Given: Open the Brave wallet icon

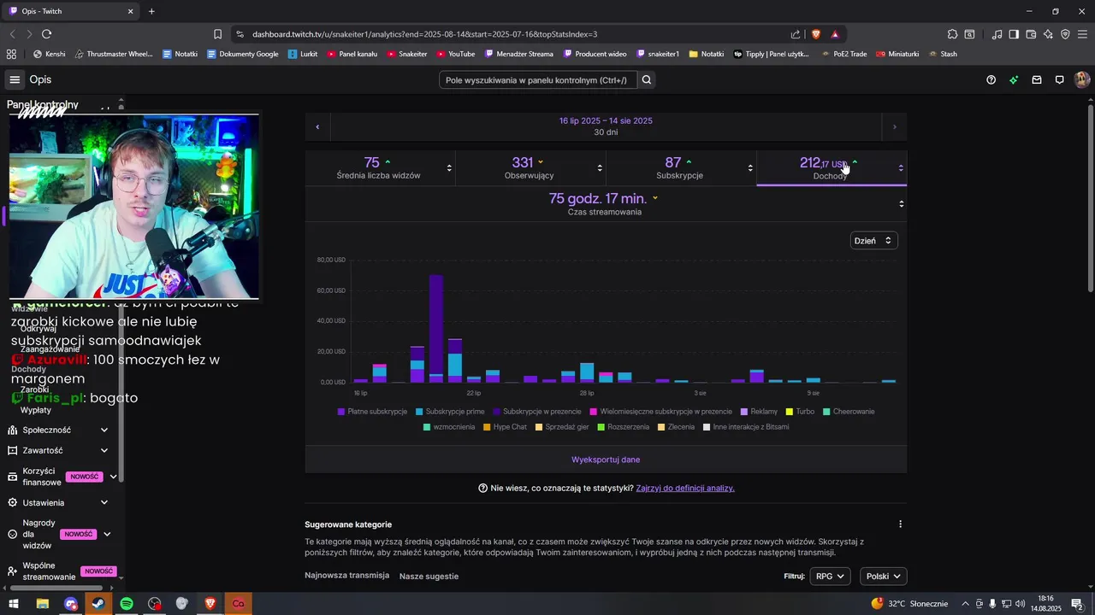Looking at the screenshot, I should pyautogui.click(x=1031, y=34).
